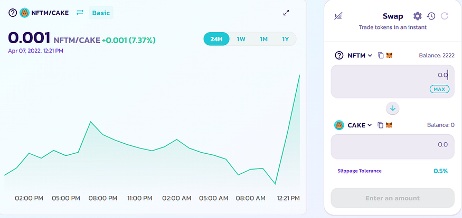Click the CAKE amount input field
The width and height of the screenshot is (462, 218).
392,146
